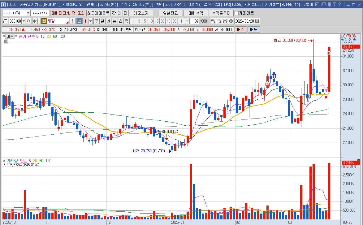Click the 매매마크/내역 조회 button

point(68,13)
